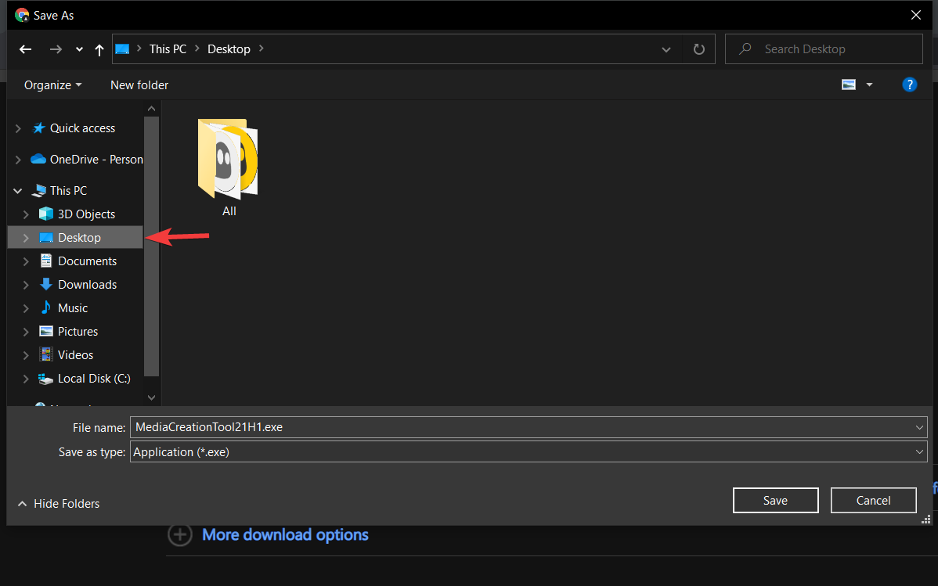Create a New folder

point(139,85)
